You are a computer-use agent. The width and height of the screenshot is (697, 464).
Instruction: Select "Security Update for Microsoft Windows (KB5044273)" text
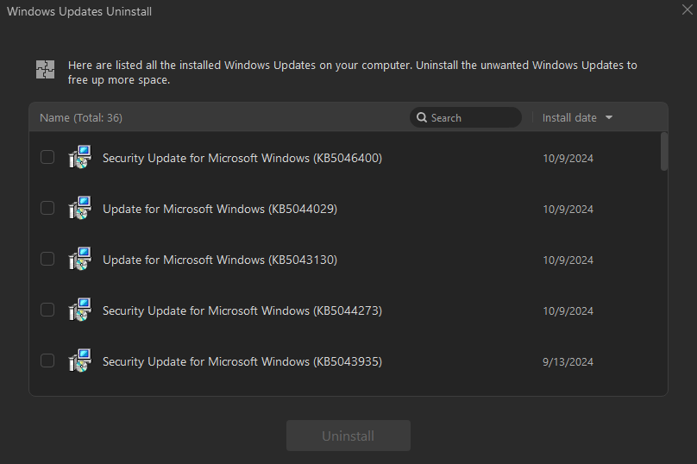(242, 310)
